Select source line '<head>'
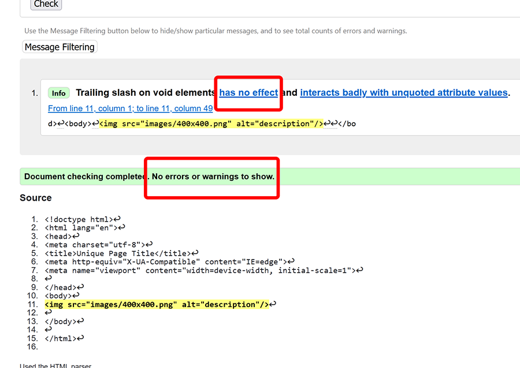This screenshot has height=368, width=520. coord(58,236)
